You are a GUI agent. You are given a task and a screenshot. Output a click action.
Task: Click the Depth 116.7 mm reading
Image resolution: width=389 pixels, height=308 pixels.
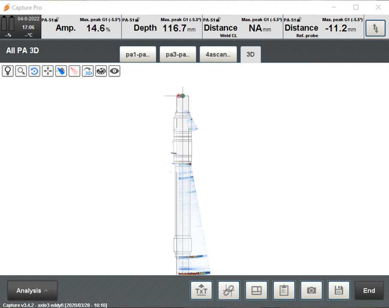pyautogui.click(x=162, y=27)
